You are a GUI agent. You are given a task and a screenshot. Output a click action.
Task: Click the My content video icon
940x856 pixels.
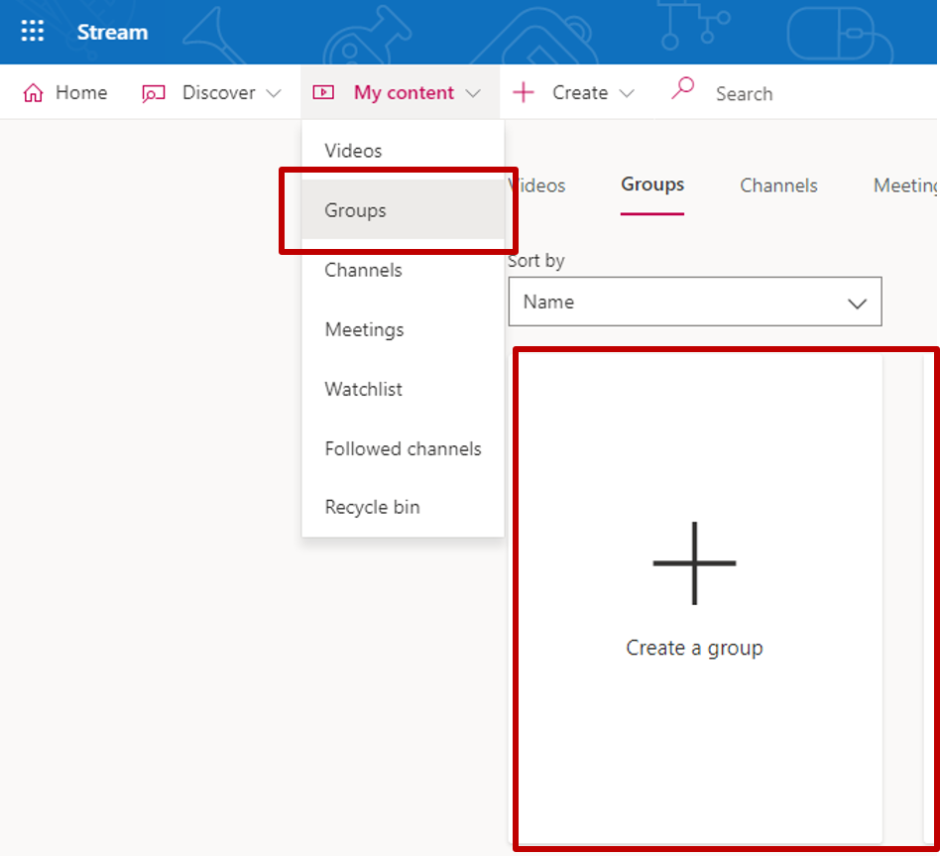click(323, 93)
